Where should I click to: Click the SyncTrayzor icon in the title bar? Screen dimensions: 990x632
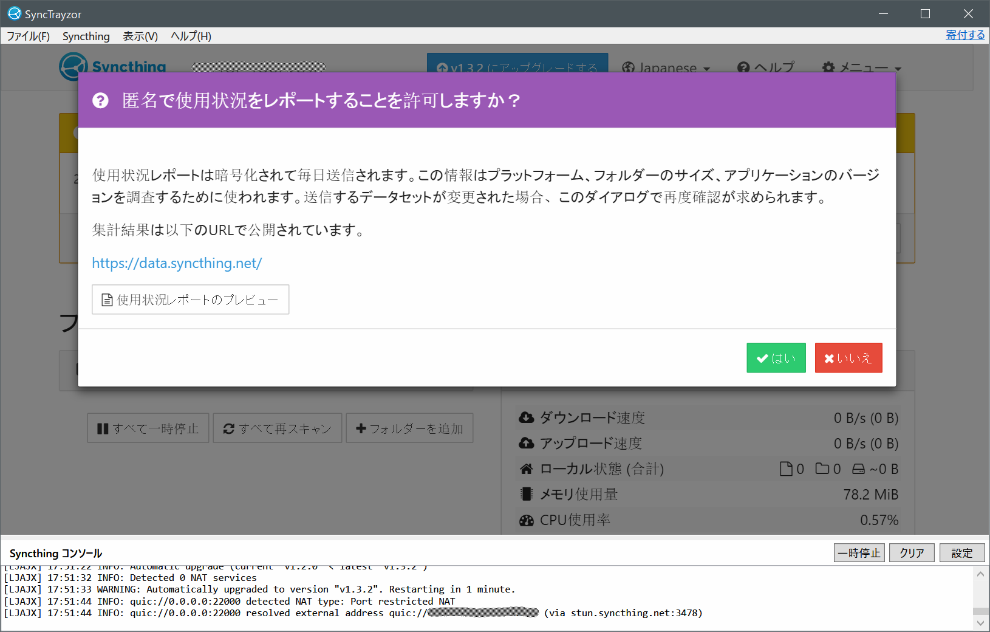(x=13, y=13)
